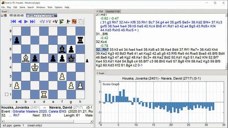Viewport: 228px width, 128px height.
Task: Click the sixth blue window icon in row
Action: click(x=47, y=16)
